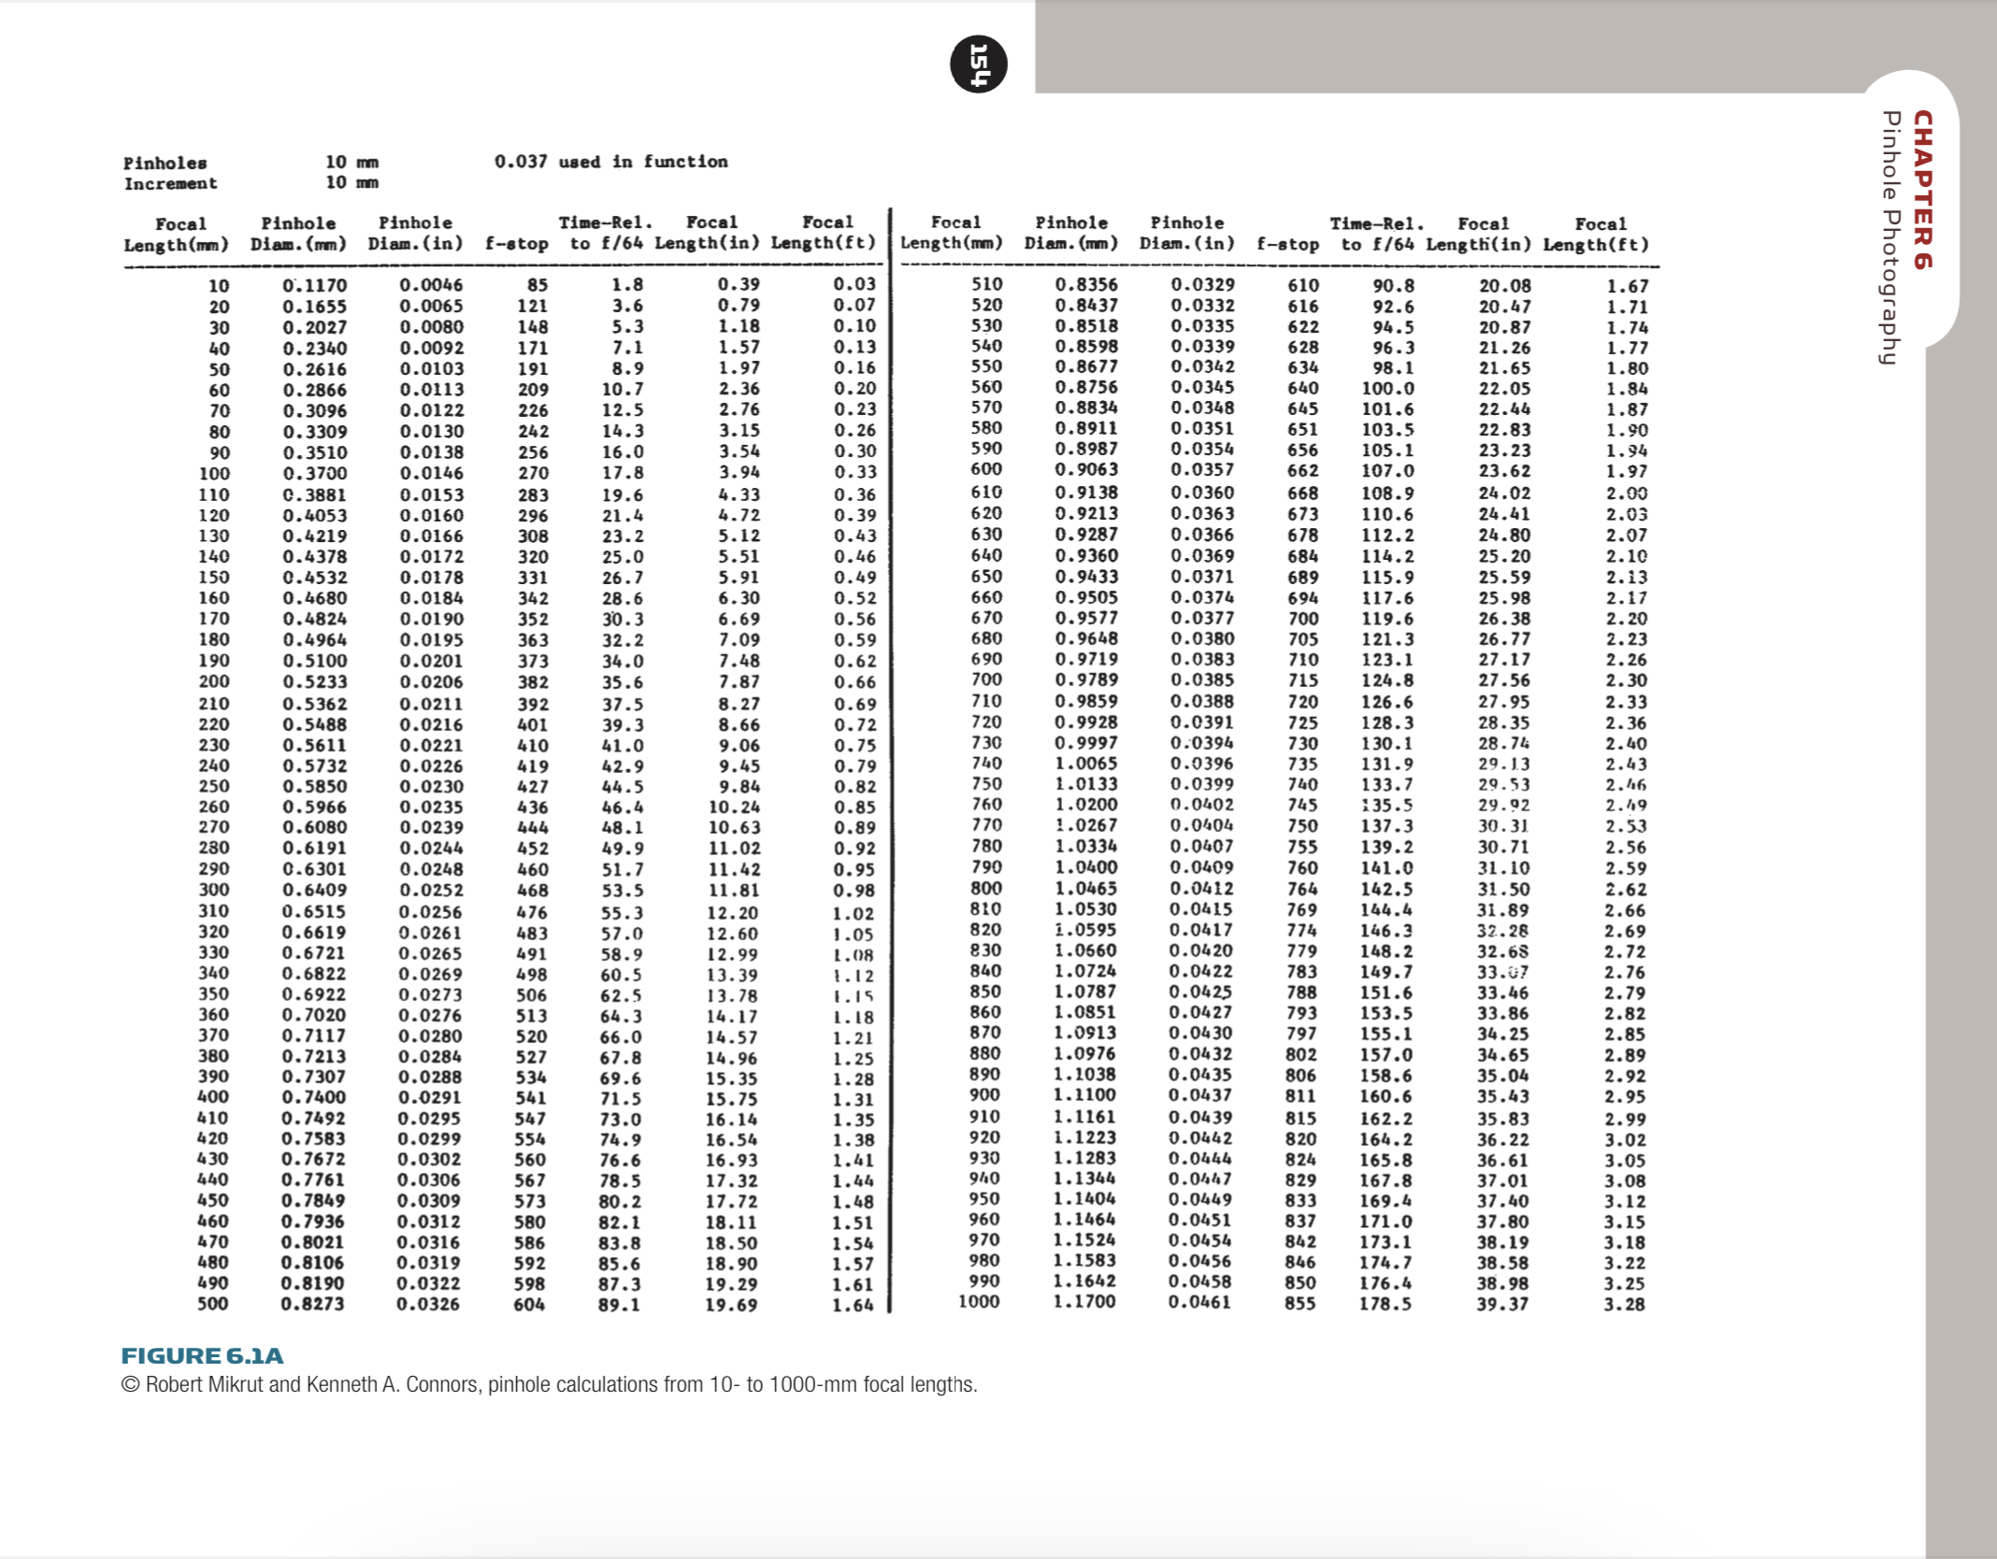Click the Robert Mikrut copyright caption text
Screen dimensions: 1997x1559
(549, 1384)
